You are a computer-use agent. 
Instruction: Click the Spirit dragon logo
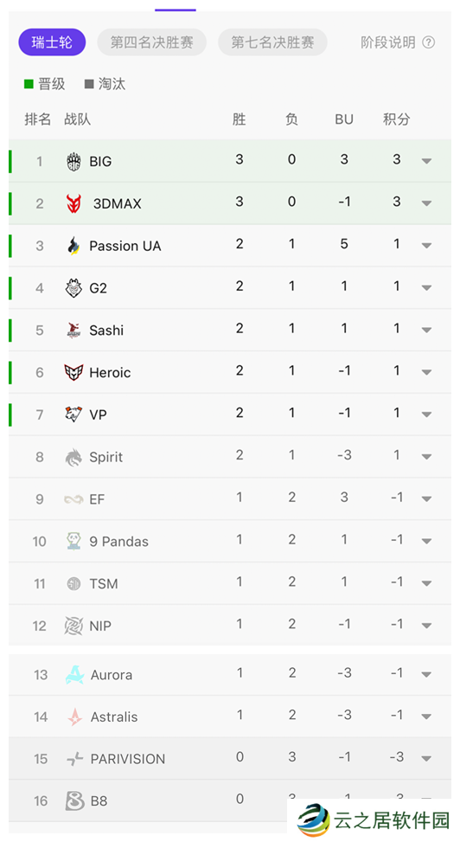coord(73,457)
